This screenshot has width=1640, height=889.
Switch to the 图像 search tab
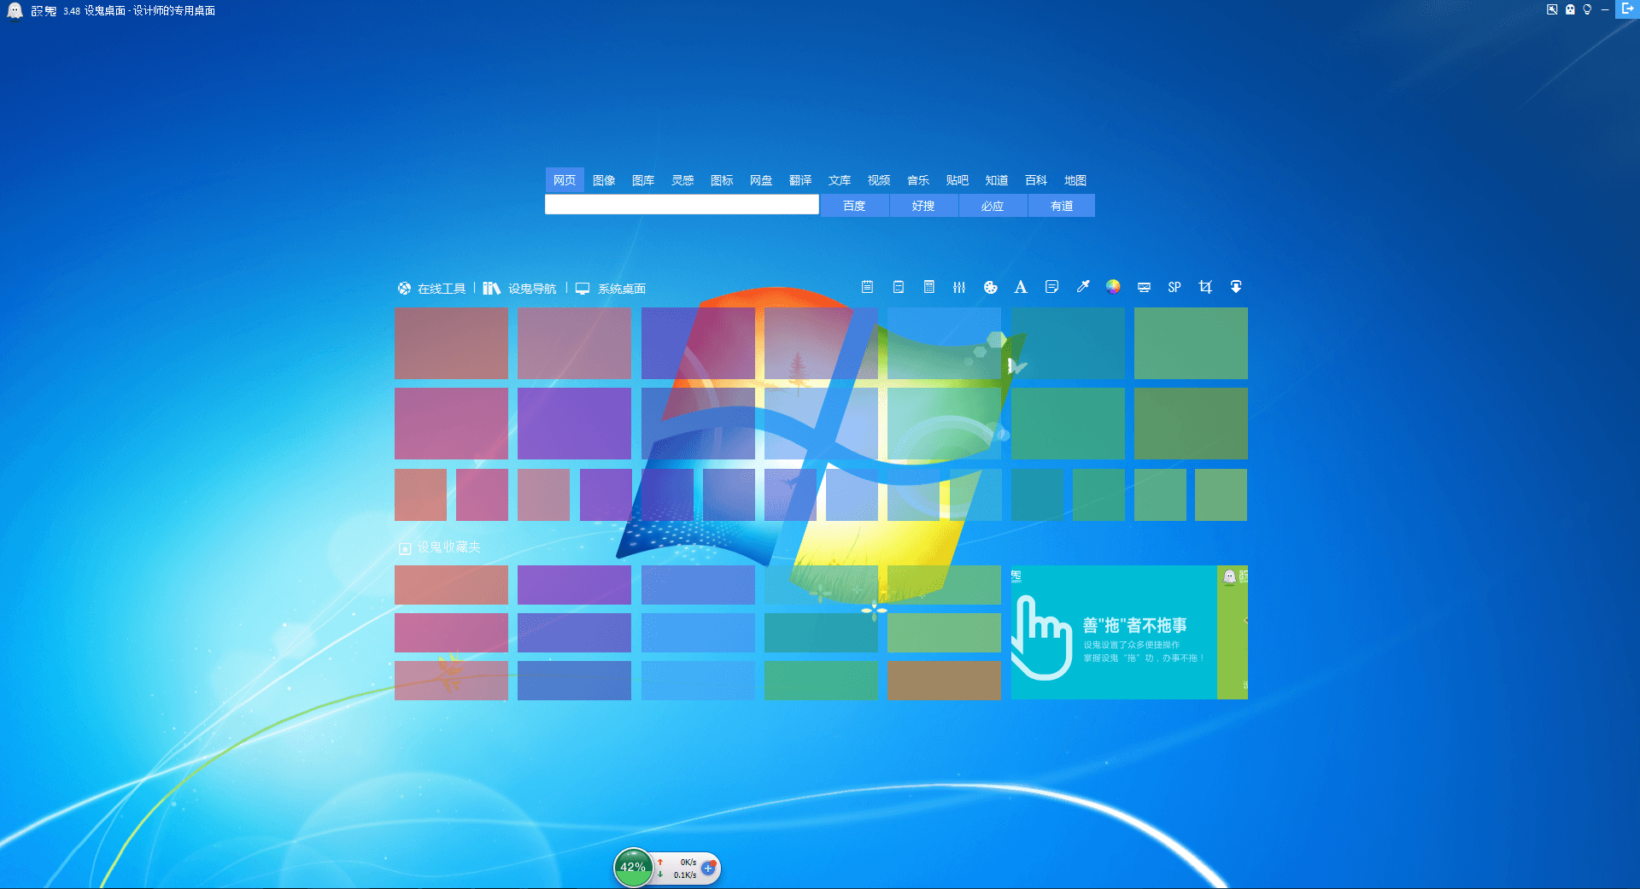pyautogui.click(x=604, y=180)
